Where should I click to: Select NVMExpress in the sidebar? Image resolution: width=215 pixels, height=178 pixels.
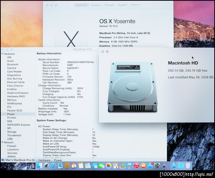pos(15,103)
